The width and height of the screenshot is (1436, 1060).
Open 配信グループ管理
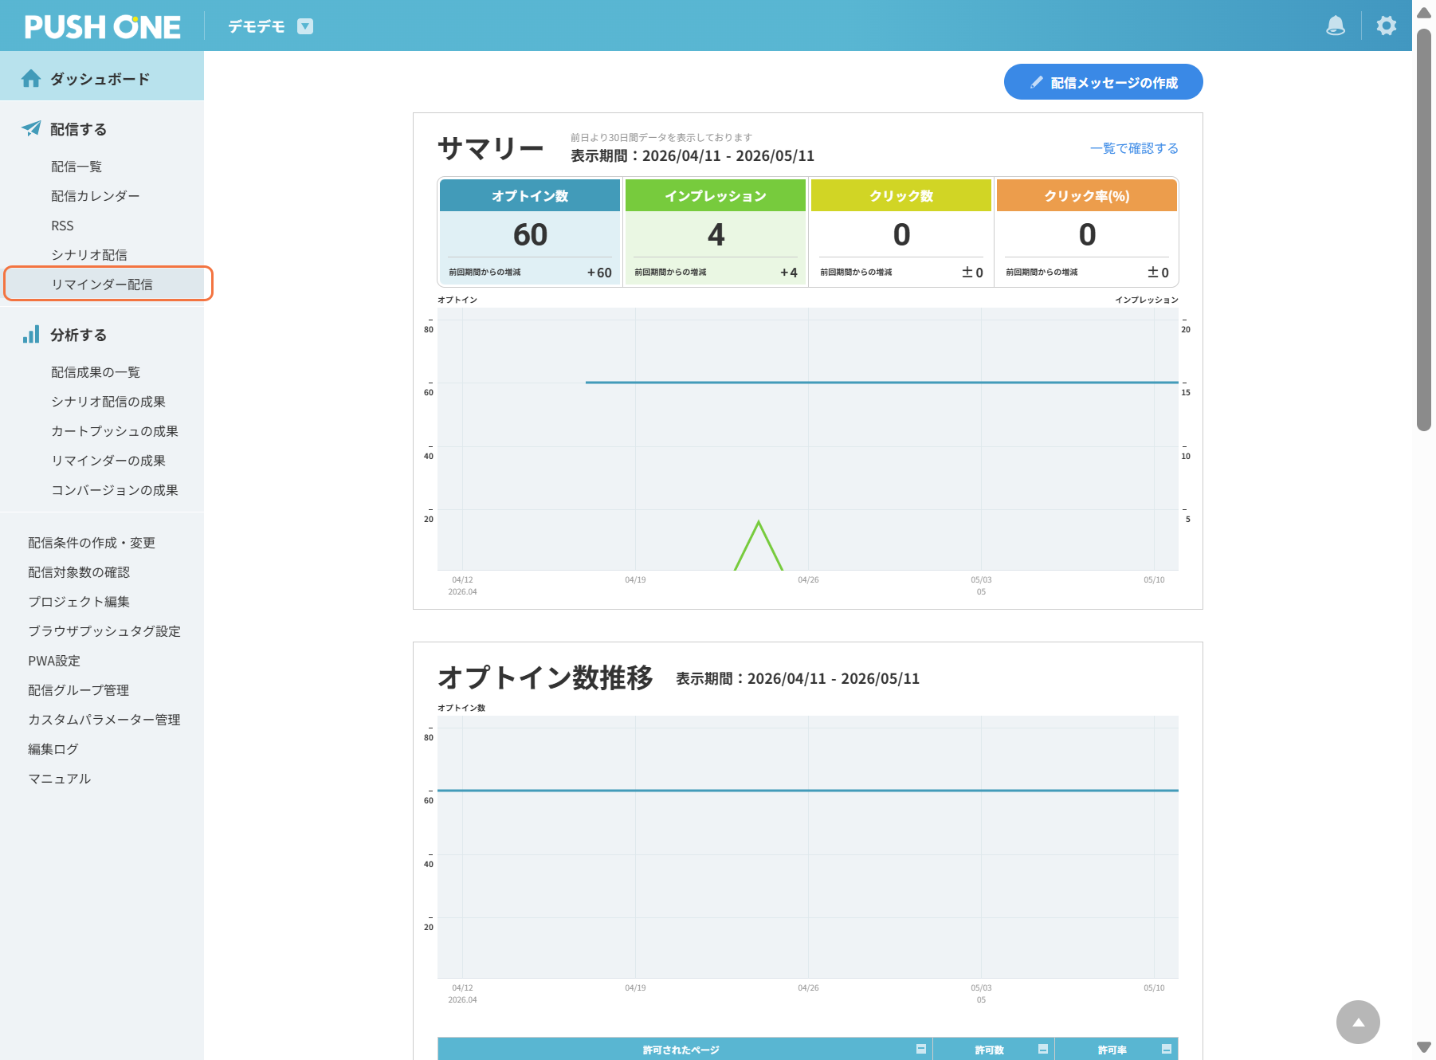click(78, 690)
